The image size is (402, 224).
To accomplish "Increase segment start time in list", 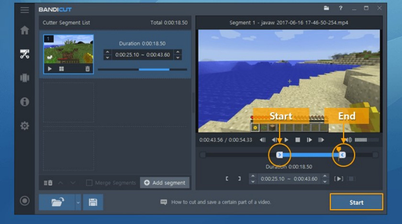I will click(x=107, y=52).
